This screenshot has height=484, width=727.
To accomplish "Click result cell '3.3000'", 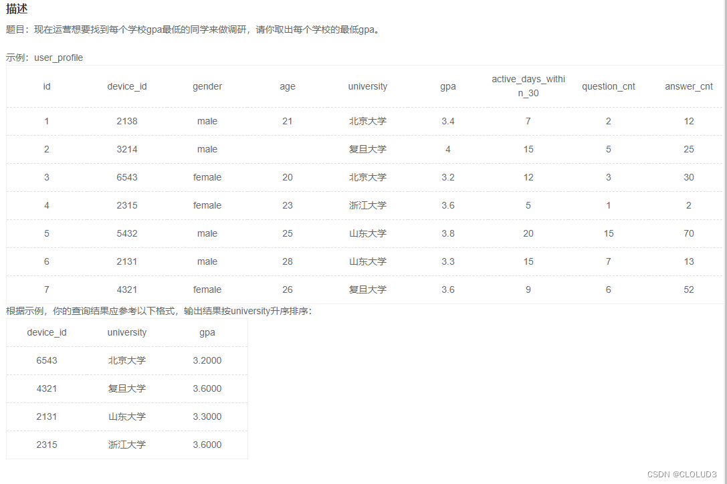I will pyautogui.click(x=207, y=416).
